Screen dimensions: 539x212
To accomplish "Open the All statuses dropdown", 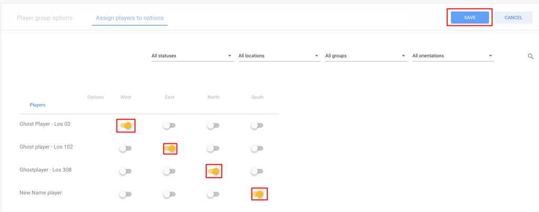I will [x=193, y=56].
